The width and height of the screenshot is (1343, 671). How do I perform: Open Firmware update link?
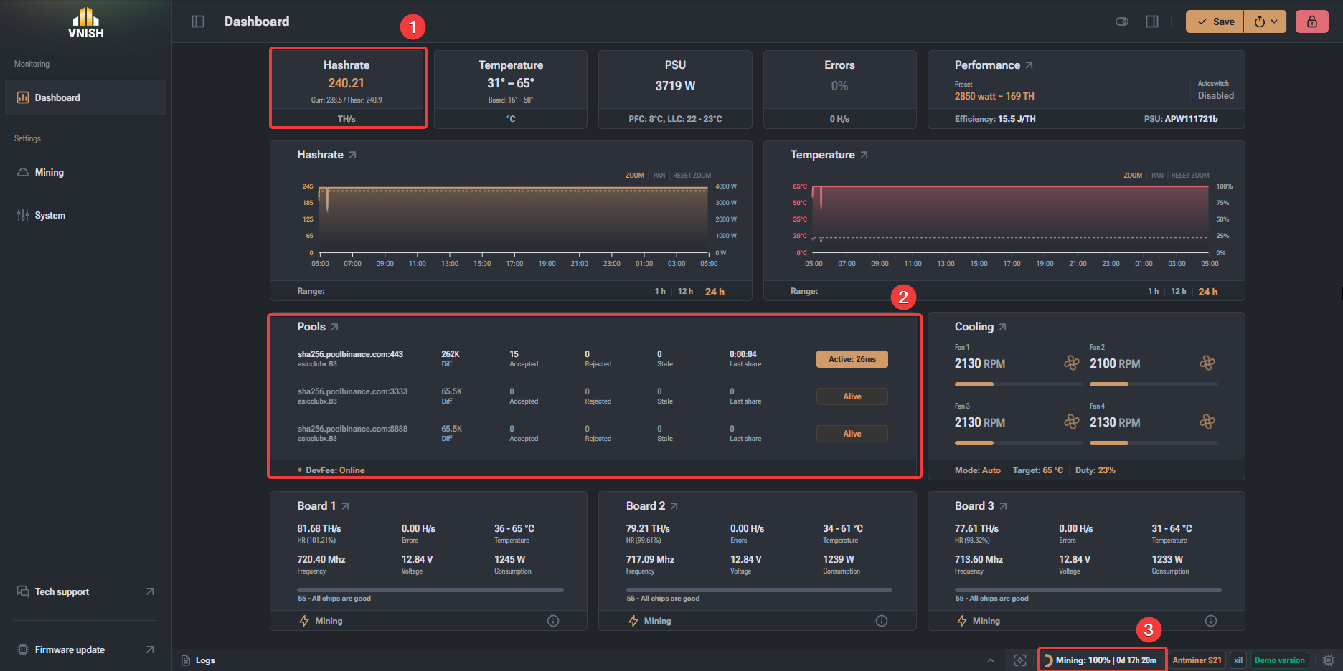(85, 649)
